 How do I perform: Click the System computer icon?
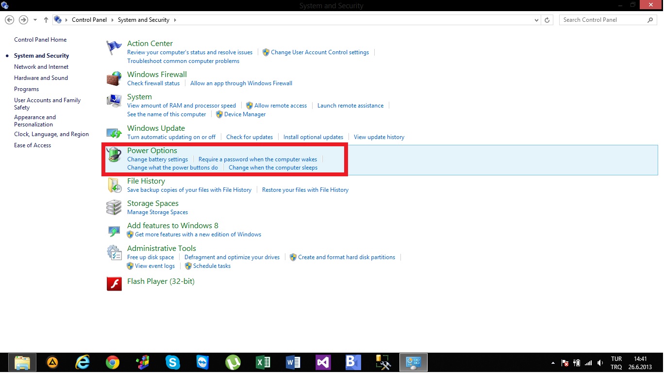(114, 101)
